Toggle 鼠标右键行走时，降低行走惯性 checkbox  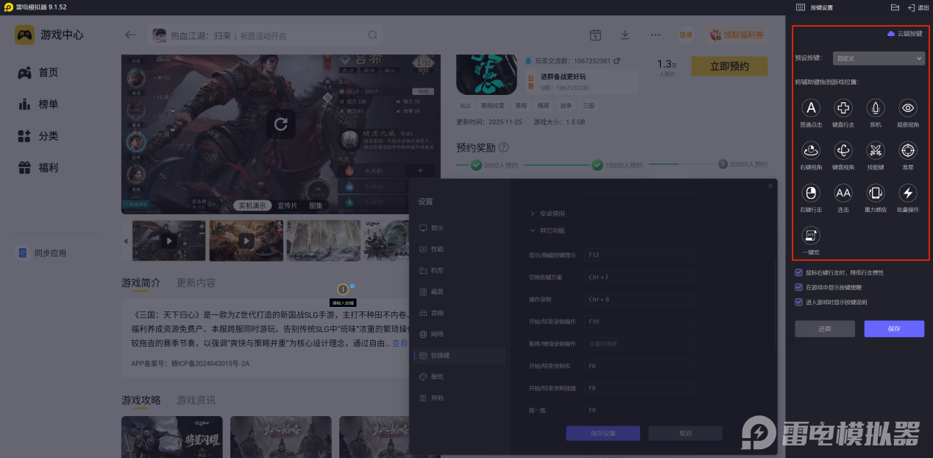pos(799,272)
